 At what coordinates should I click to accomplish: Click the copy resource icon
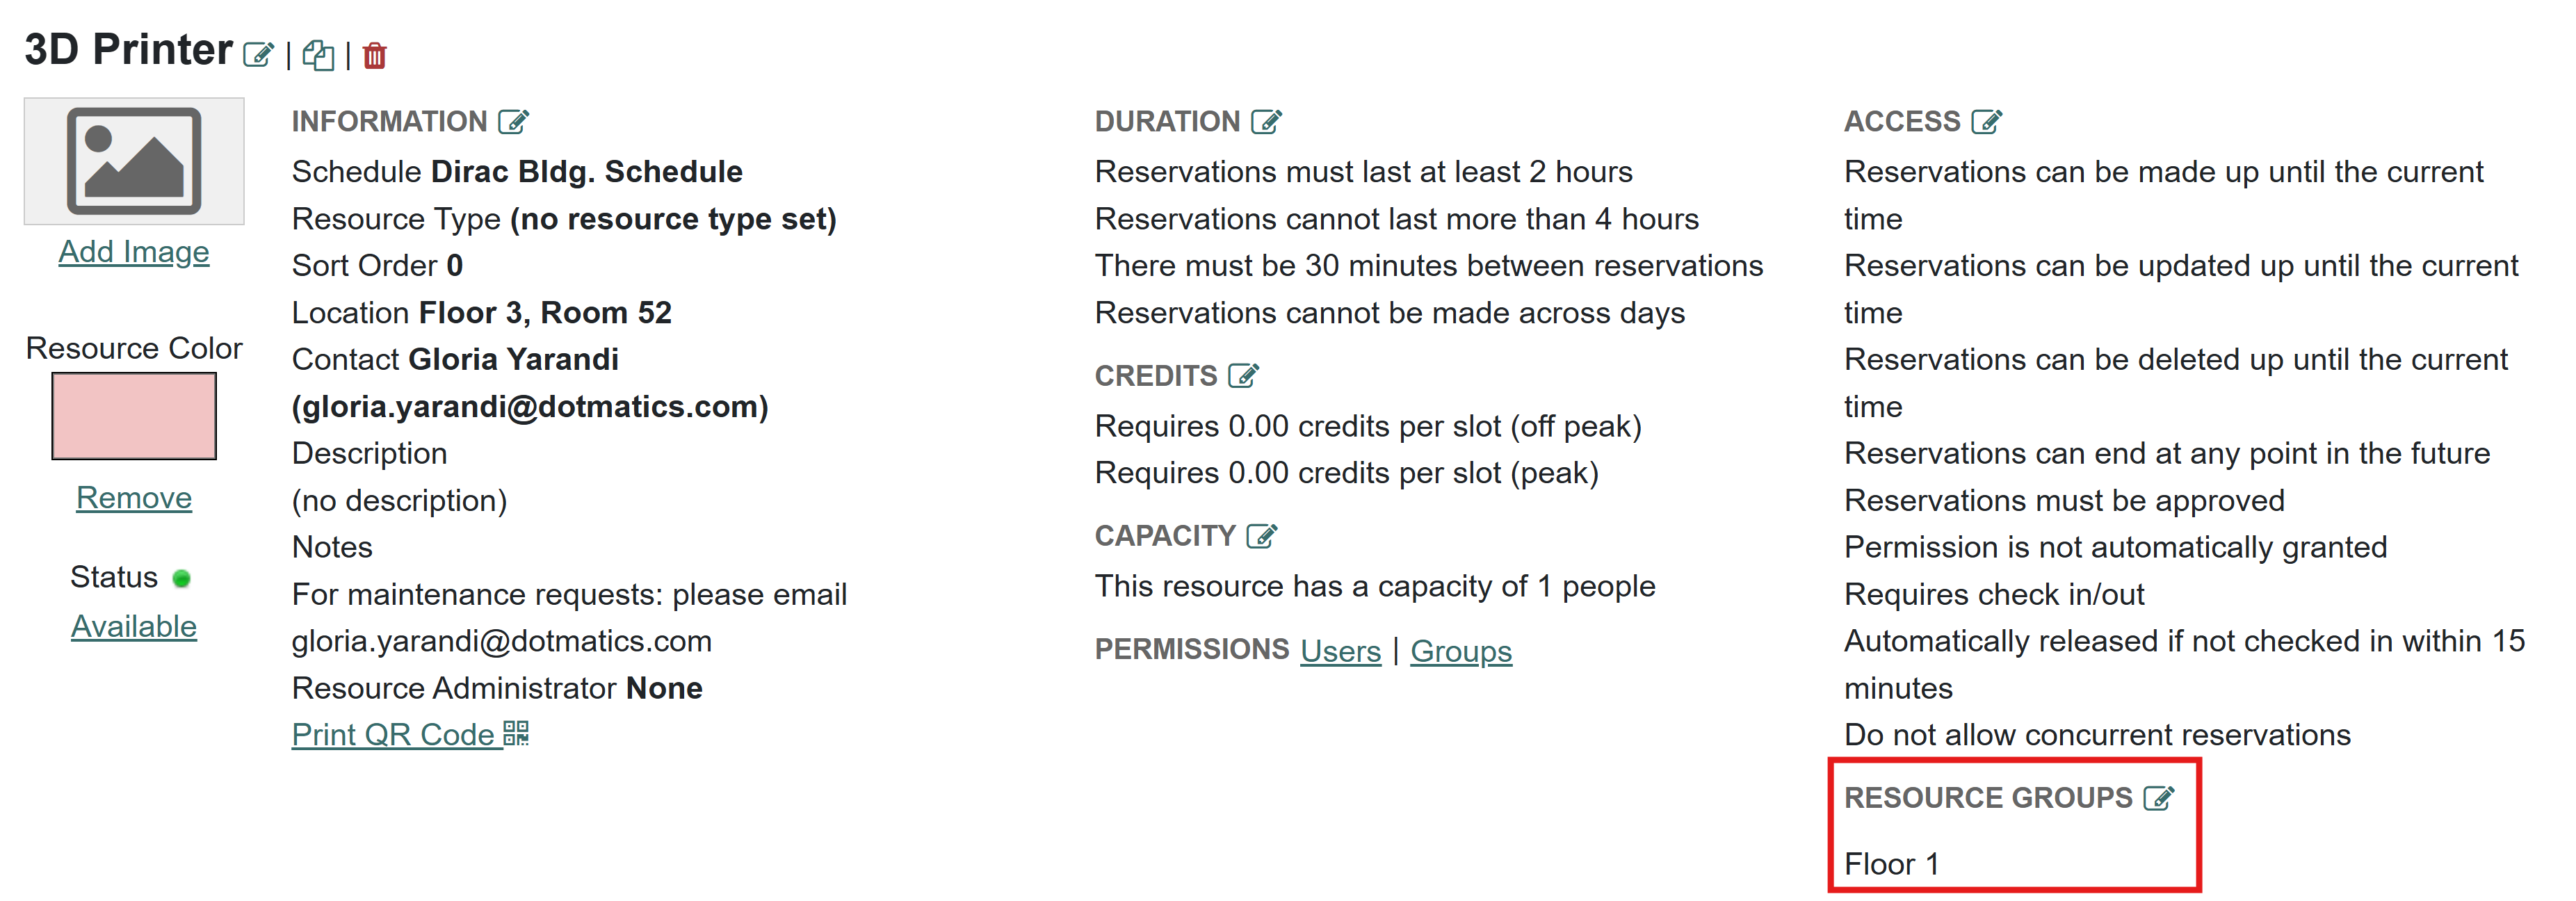point(318,55)
